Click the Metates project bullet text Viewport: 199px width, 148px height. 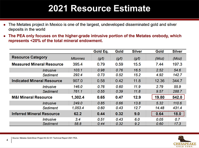click(x=93, y=27)
